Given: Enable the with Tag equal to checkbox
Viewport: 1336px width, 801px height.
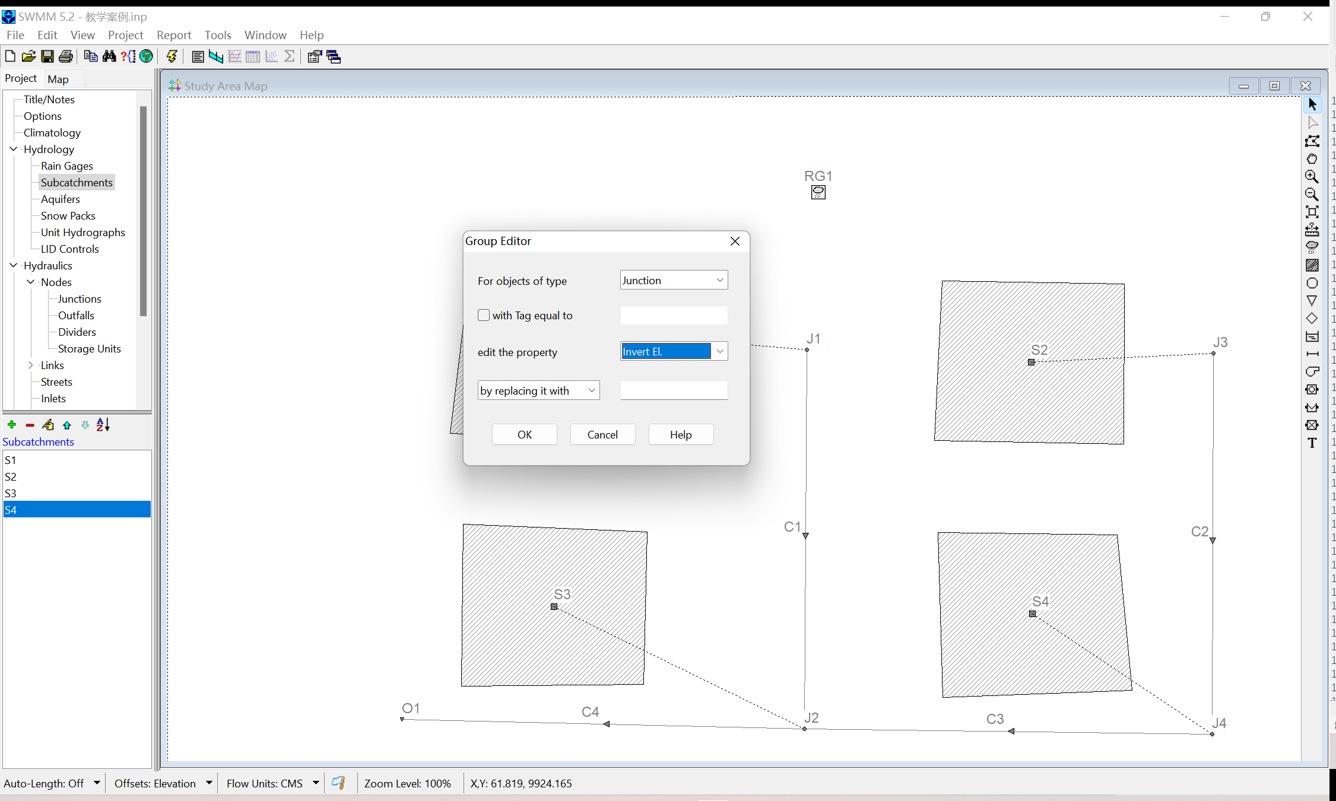Looking at the screenshot, I should click(x=484, y=315).
